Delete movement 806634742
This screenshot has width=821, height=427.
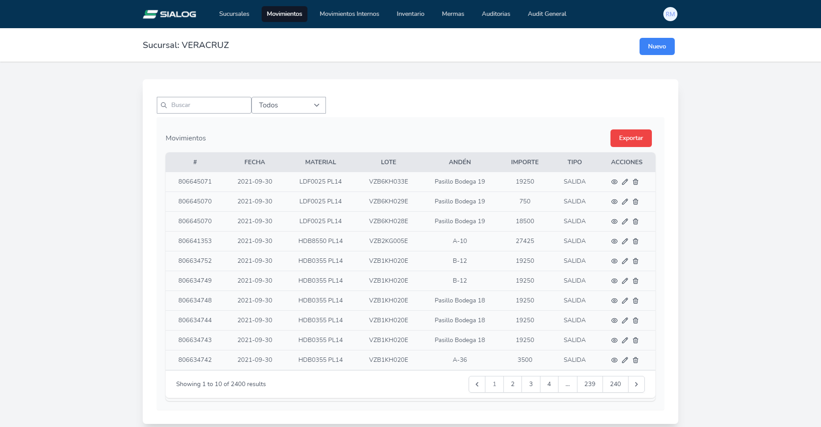(636, 360)
